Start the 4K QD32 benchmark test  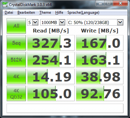(16, 93)
